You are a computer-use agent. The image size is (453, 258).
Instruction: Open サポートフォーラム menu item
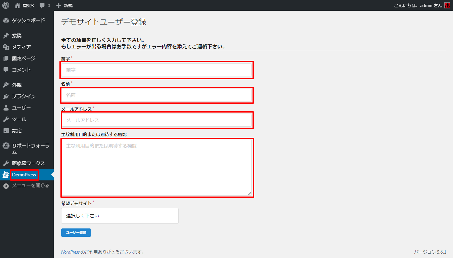coord(27,149)
